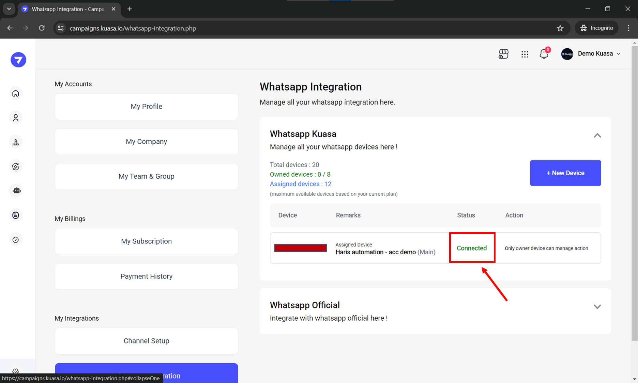This screenshot has height=383, width=638.
Task: Open the apps grid icon
Action: [525, 54]
